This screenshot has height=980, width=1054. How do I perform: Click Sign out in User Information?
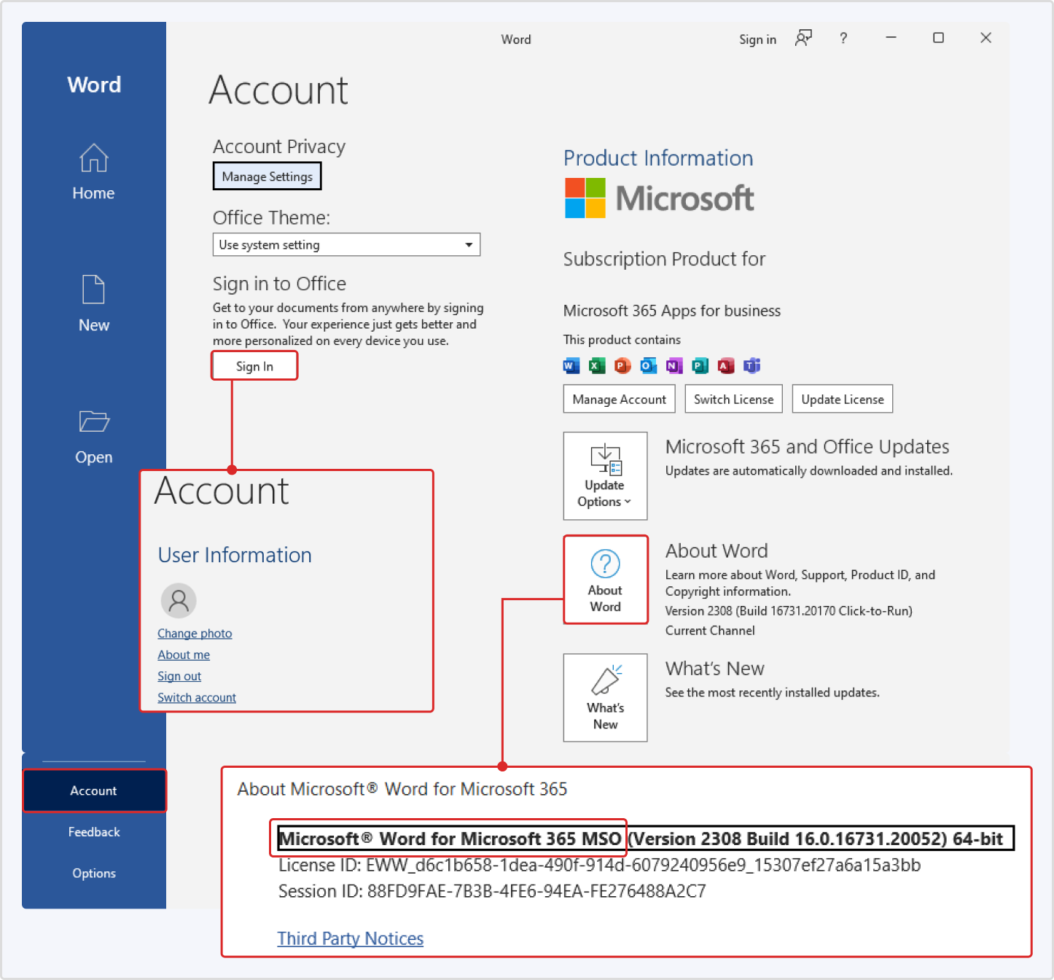pos(179,676)
